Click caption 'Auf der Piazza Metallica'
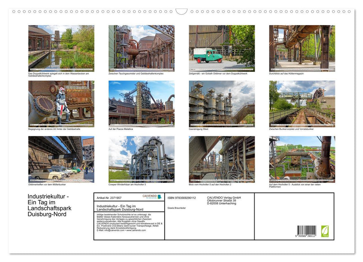This screenshot has height=262, width=363. pyautogui.click(x=121, y=129)
